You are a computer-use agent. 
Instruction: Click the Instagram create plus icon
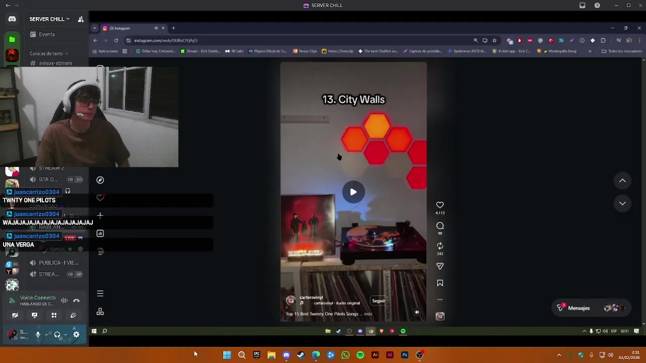pyautogui.click(x=100, y=215)
